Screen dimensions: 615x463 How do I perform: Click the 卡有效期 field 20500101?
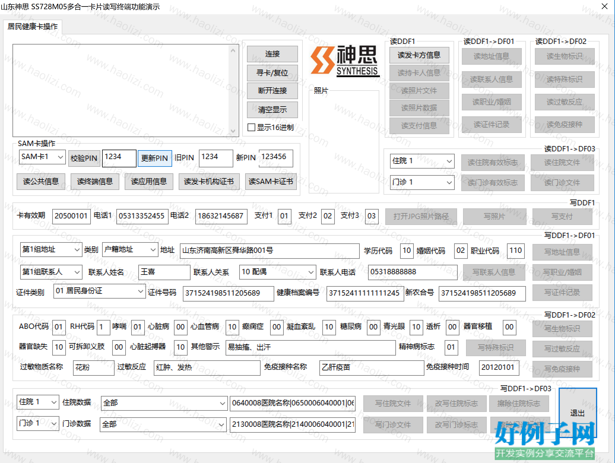pos(71,216)
